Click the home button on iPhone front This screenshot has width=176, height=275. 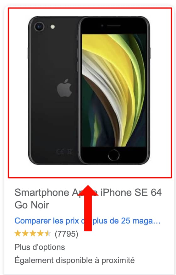click(x=113, y=155)
